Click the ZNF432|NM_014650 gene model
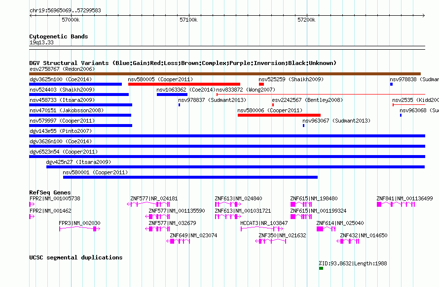The height and width of the screenshot is (287, 439). tap(348, 241)
